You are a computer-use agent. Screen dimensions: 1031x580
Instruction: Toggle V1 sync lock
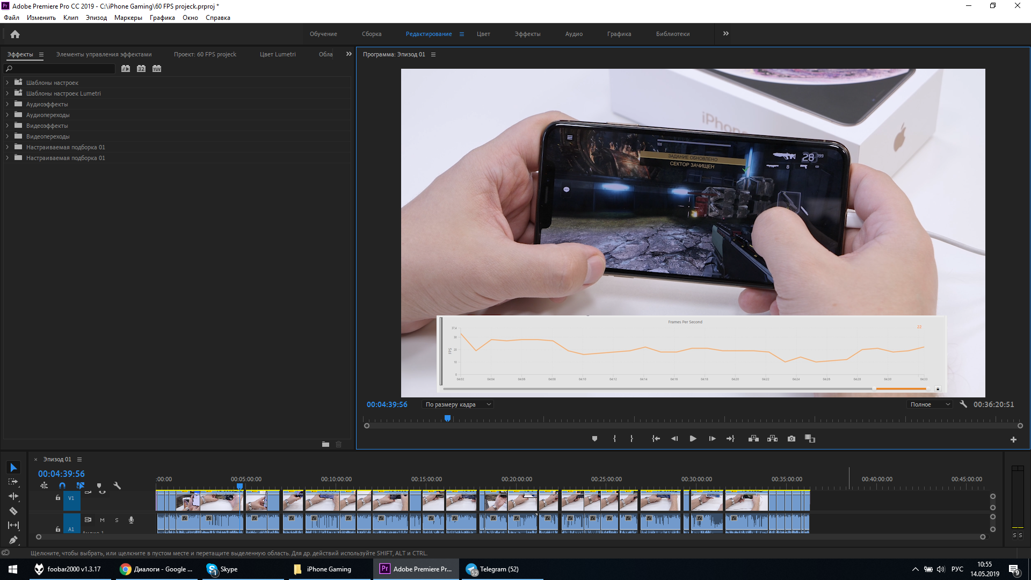coord(88,492)
